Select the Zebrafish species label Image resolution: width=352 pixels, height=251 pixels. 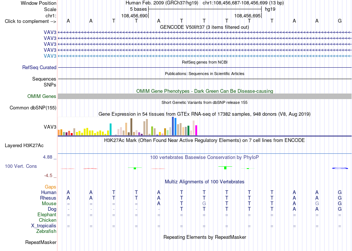[x=46, y=231]
